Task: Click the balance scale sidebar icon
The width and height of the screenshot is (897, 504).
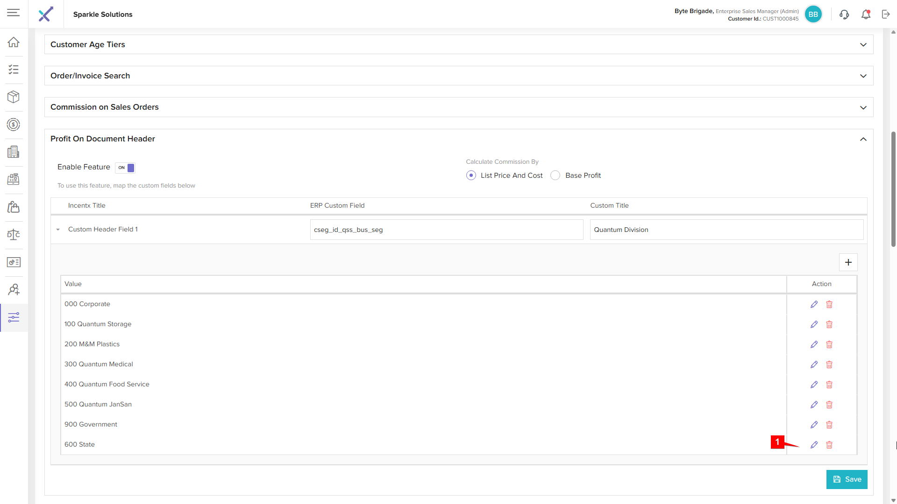Action: [x=14, y=235]
